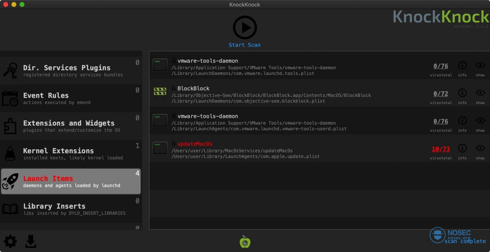490x252 pixels.
Task: Open VirusTotal result 0/72 for BlockBlock
Action: pos(441,94)
